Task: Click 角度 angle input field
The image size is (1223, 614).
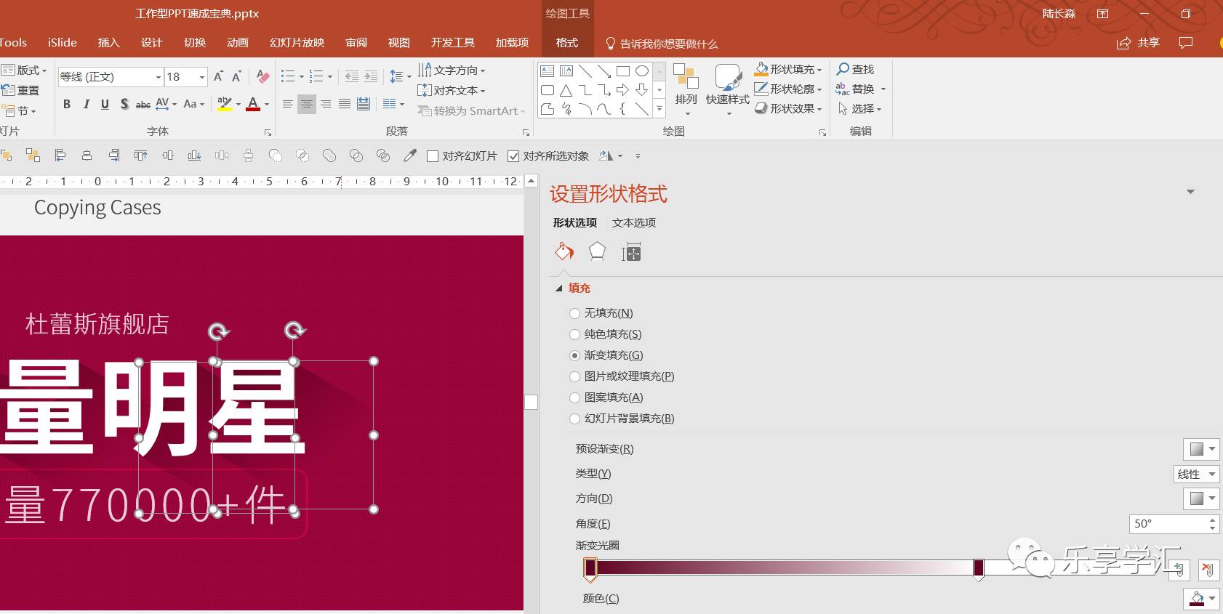Action: (1167, 523)
